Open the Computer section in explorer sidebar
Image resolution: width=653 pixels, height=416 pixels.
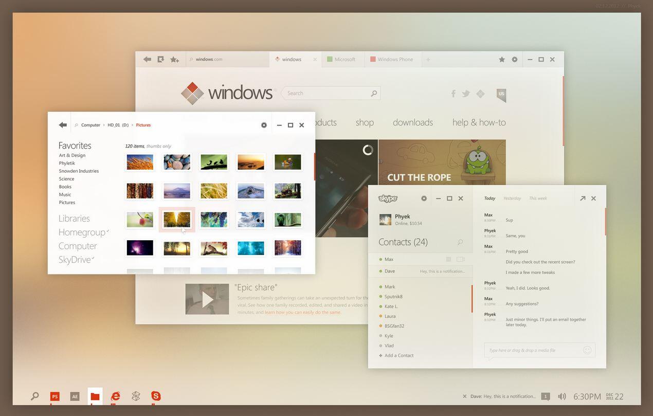coord(78,246)
